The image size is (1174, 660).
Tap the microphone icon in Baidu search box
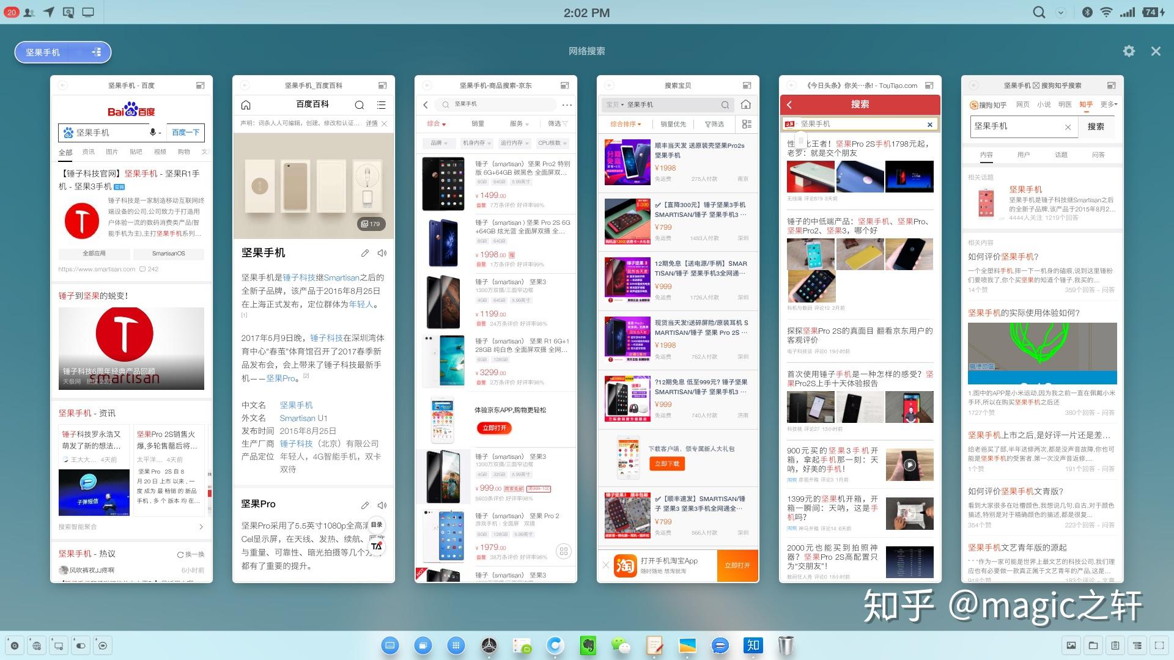tap(153, 132)
